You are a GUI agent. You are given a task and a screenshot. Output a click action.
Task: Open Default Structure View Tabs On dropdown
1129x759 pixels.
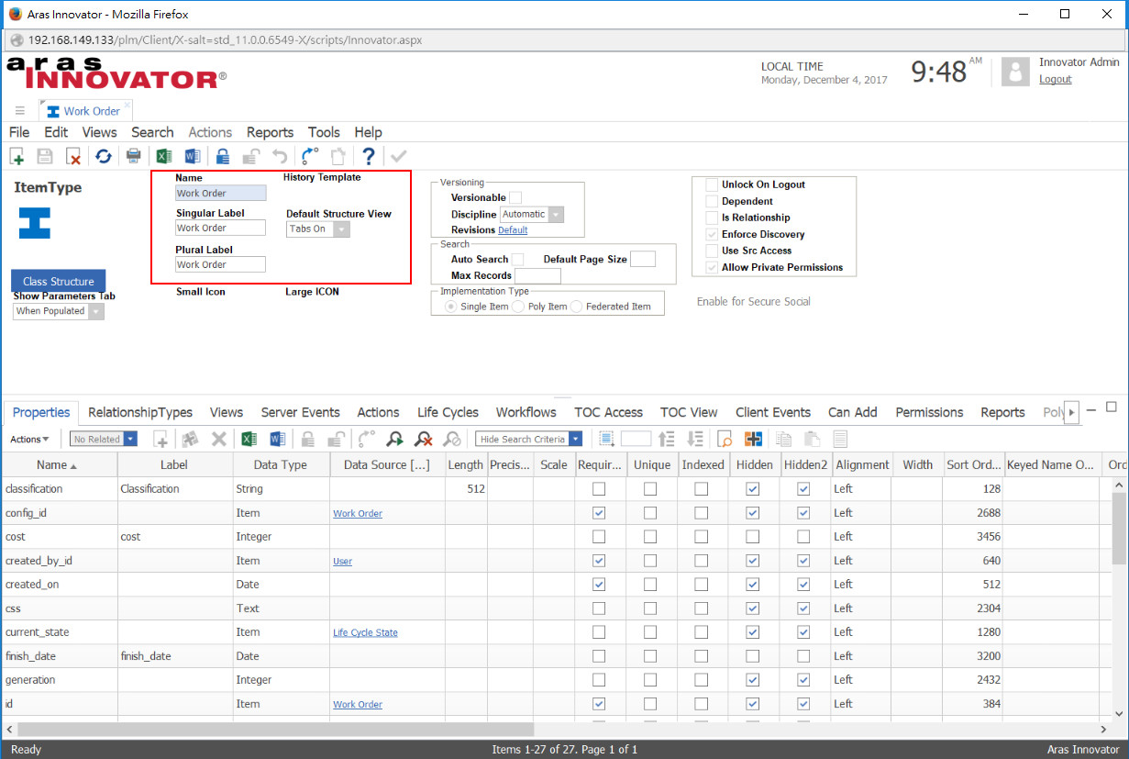(x=341, y=229)
